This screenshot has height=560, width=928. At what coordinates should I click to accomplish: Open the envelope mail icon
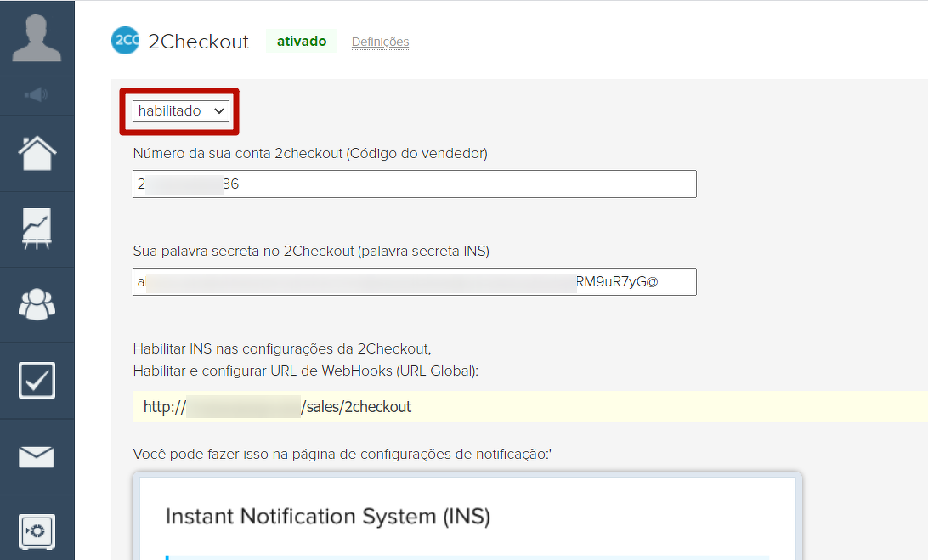[x=37, y=457]
